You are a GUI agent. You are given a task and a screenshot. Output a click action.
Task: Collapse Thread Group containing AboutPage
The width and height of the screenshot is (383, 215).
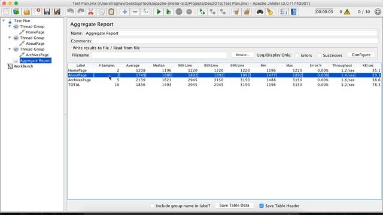click(x=10, y=38)
